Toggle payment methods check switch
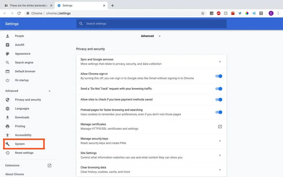 coord(219,100)
